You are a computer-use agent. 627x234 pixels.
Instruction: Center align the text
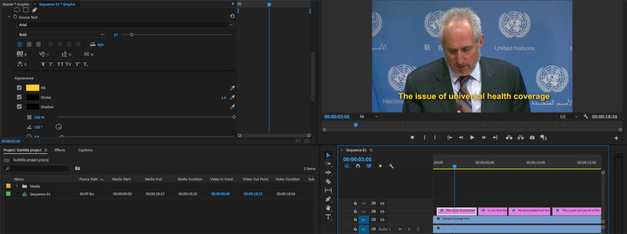point(29,44)
